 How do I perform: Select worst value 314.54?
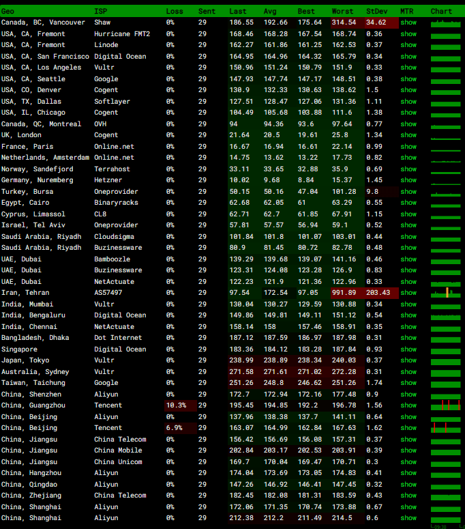click(344, 23)
